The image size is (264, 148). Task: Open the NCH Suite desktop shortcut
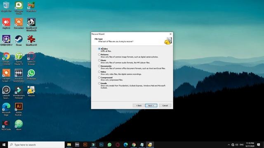[6, 125]
